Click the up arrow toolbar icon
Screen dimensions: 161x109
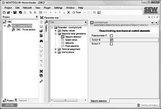[60, 13]
